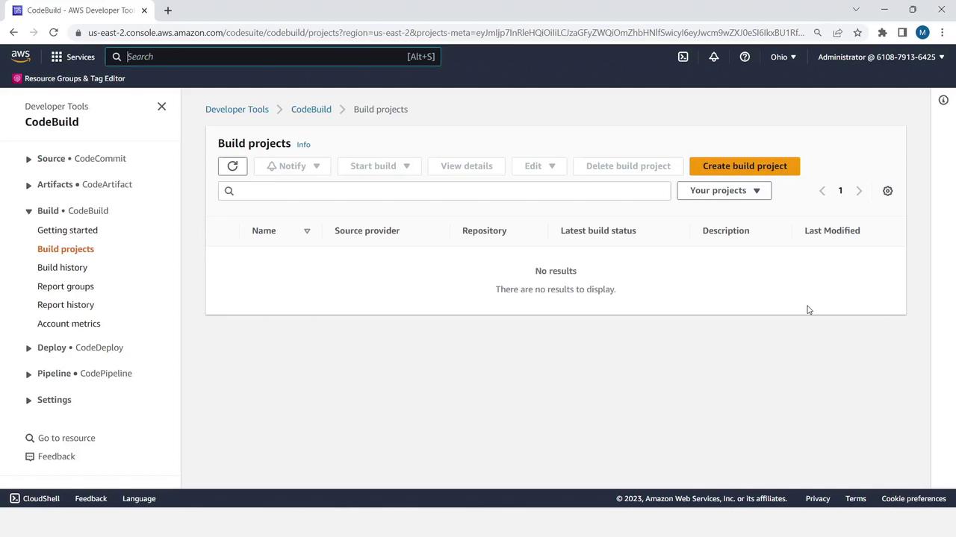Viewport: 956px width, 537px height.
Task: Expand the Artifacts CodeArtifact section
Action: [x=28, y=185]
